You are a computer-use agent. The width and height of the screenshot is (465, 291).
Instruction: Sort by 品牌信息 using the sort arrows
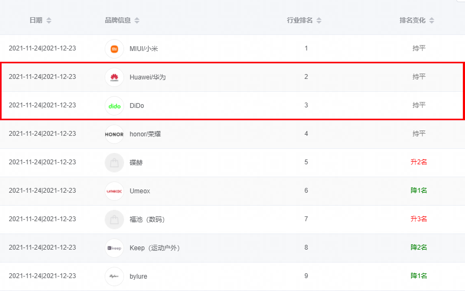[x=137, y=20]
